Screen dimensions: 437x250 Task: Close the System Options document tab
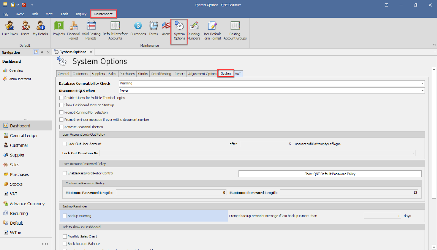click(91, 52)
